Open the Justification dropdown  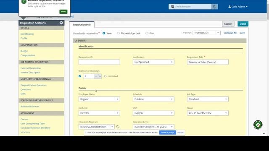153,62
